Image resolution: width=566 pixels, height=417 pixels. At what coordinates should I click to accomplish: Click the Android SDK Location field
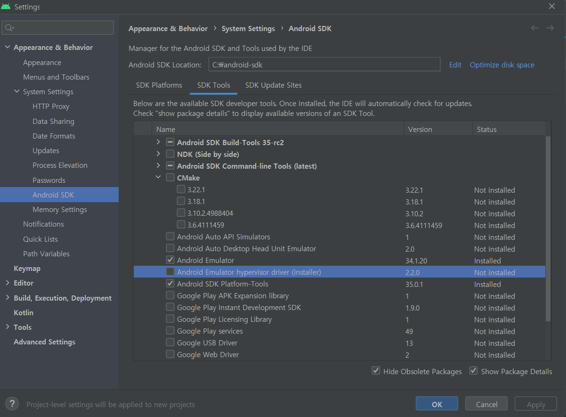pos(324,65)
